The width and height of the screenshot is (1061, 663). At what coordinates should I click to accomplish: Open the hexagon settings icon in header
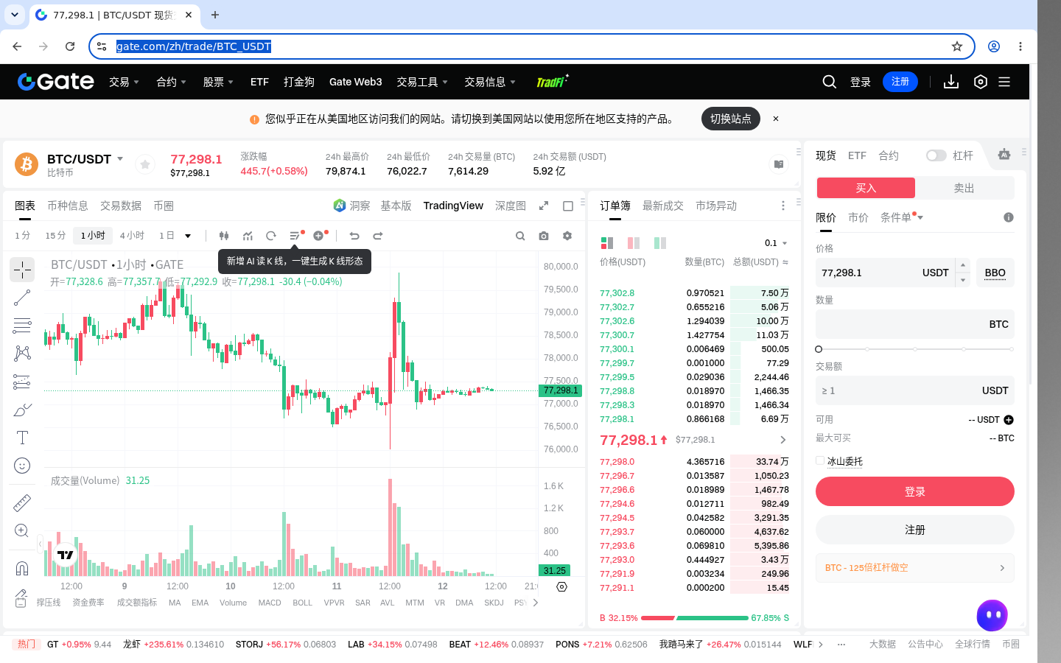[x=980, y=82]
